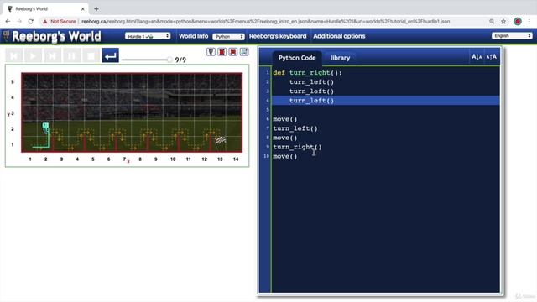Click the Reeborg robot in the world
The height and width of the screenshot is (302, 537).
click(x=45, y=128)
